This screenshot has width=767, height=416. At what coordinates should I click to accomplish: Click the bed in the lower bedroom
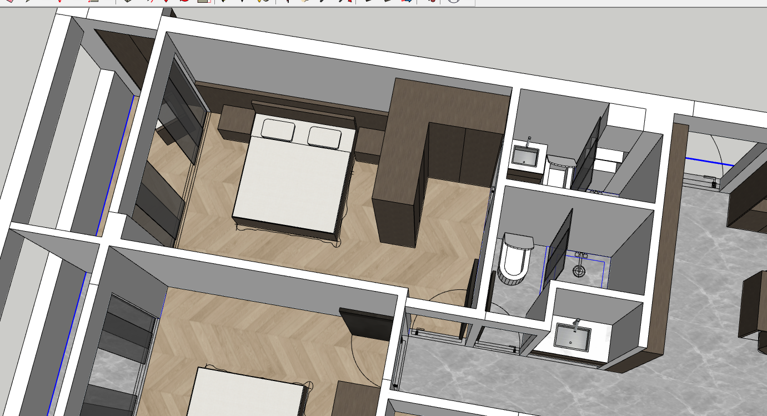[244, 394]
